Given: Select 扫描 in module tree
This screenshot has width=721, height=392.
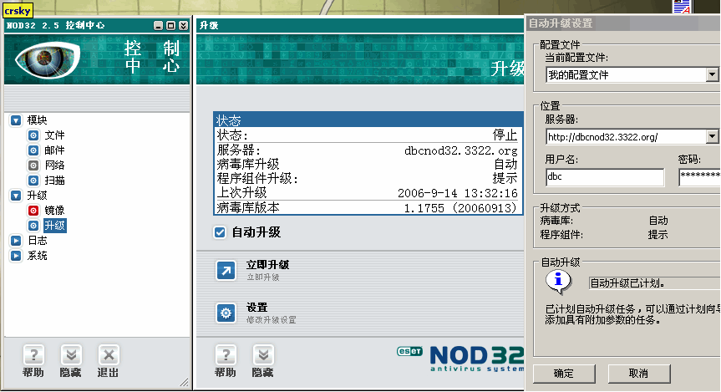Looking at the screenshot, I should [x=54, y=181].
